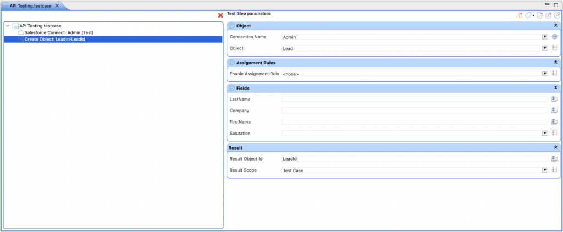Click the edit icon beside LastName field
The height and width of the screenshot is (232, 563).
(x=554, y=99)
